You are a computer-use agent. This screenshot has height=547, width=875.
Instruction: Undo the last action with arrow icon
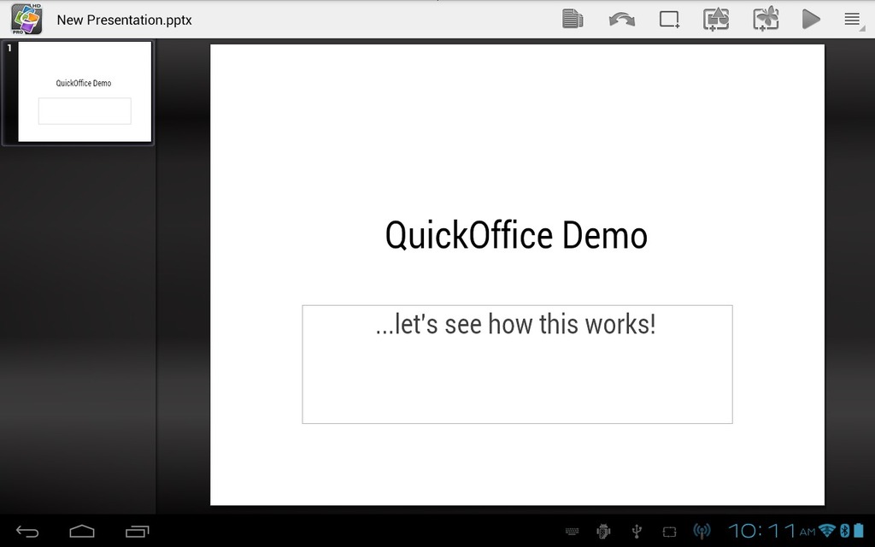coord(622,20)
